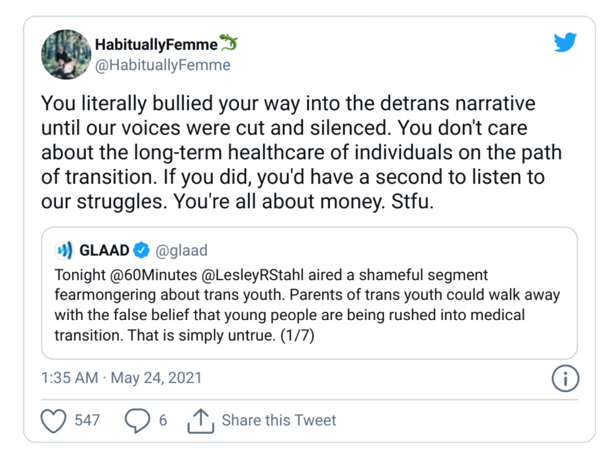Viewport: 613px width, 463px height.
Task: Click the 547 likes count
Action: (87, 421)
